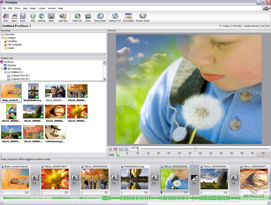Open the Help menu
The width and height of the screenshot is (271, 205).
pyautogui.click(x=61, y=8)
